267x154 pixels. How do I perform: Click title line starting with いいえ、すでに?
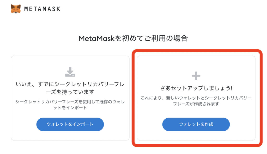tap(70, 84)
